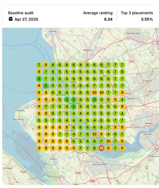Click the Top 3 placements label

pyautogui.click(x=137, y=13)
